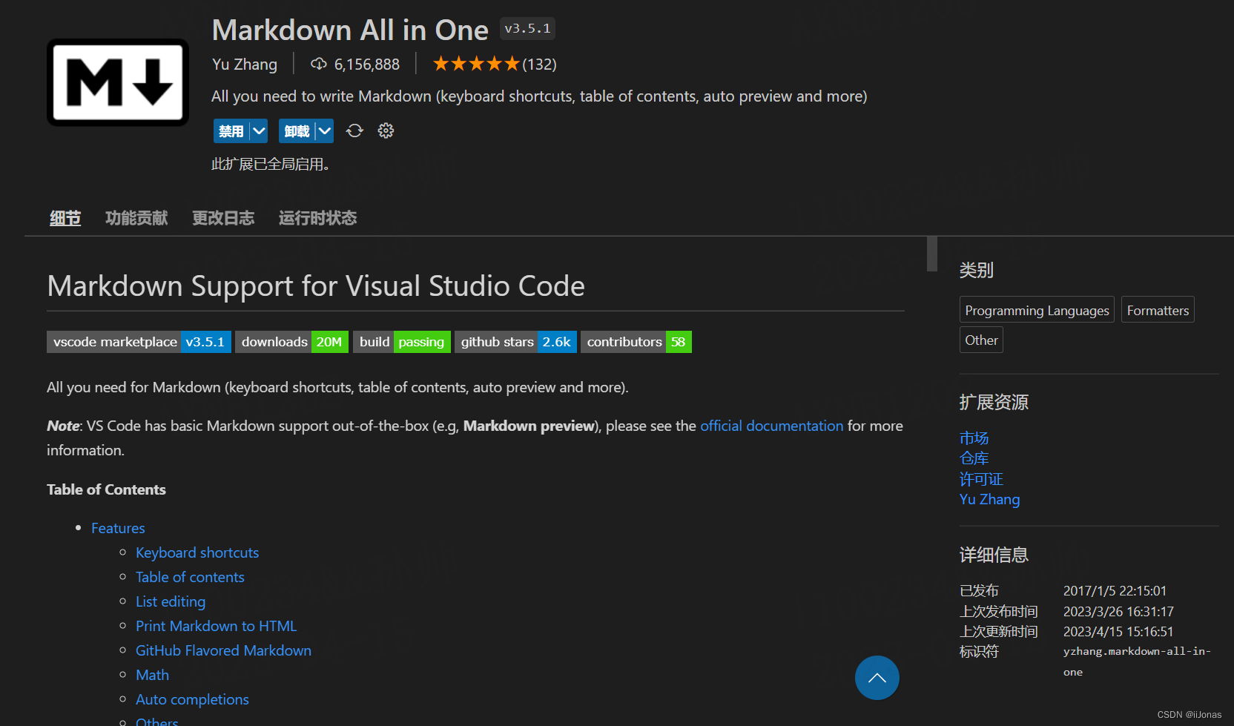Click the Markdown All in One extension logo
Screen dimensions: 1234x726
117,82
